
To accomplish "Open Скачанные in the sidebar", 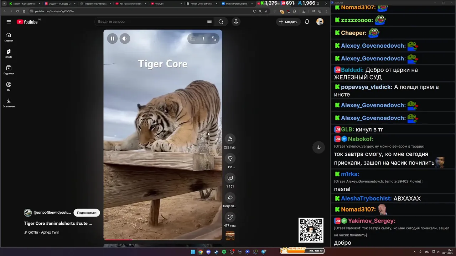I will (x=9, y=103).
